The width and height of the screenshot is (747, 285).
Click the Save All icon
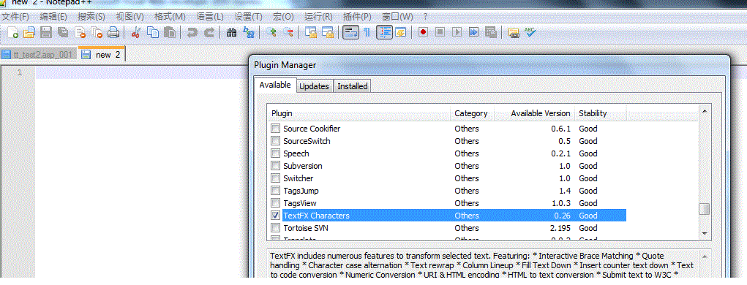[x=63, y=32]
